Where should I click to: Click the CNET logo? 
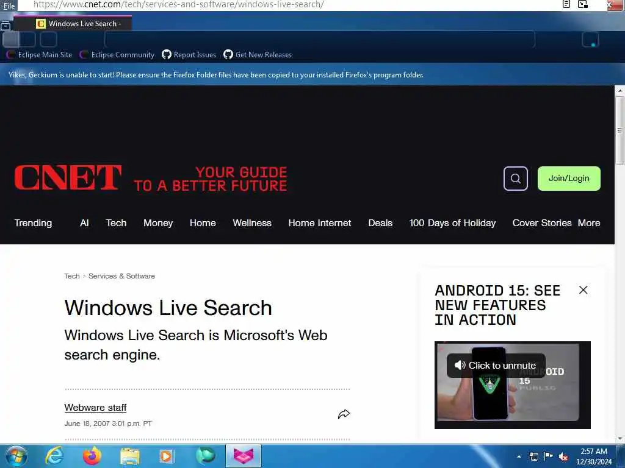pyautogui.click(x=68, y=177)
